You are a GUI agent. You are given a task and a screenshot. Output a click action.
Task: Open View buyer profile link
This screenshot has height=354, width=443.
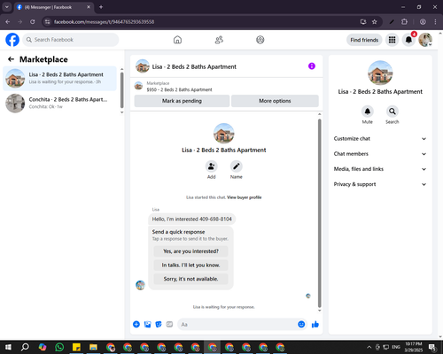[245, 197]
